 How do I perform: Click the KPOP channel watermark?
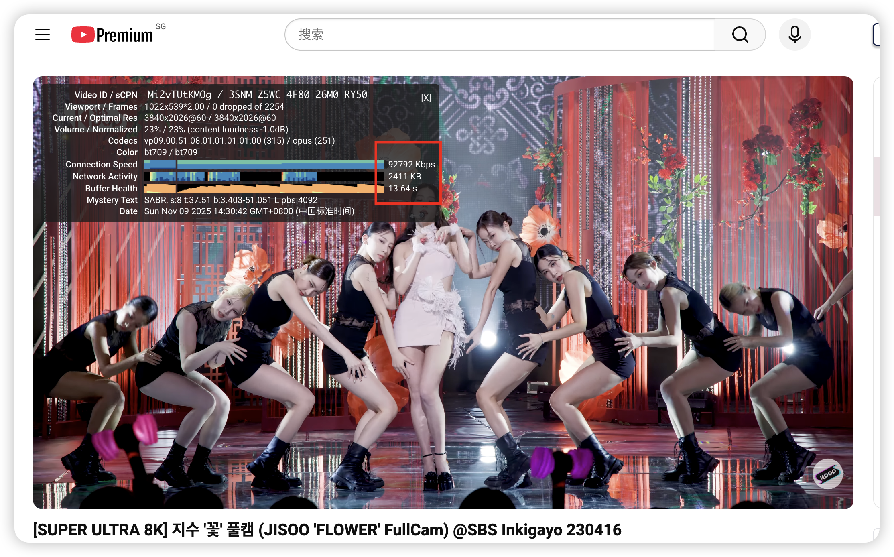point(827,474)
